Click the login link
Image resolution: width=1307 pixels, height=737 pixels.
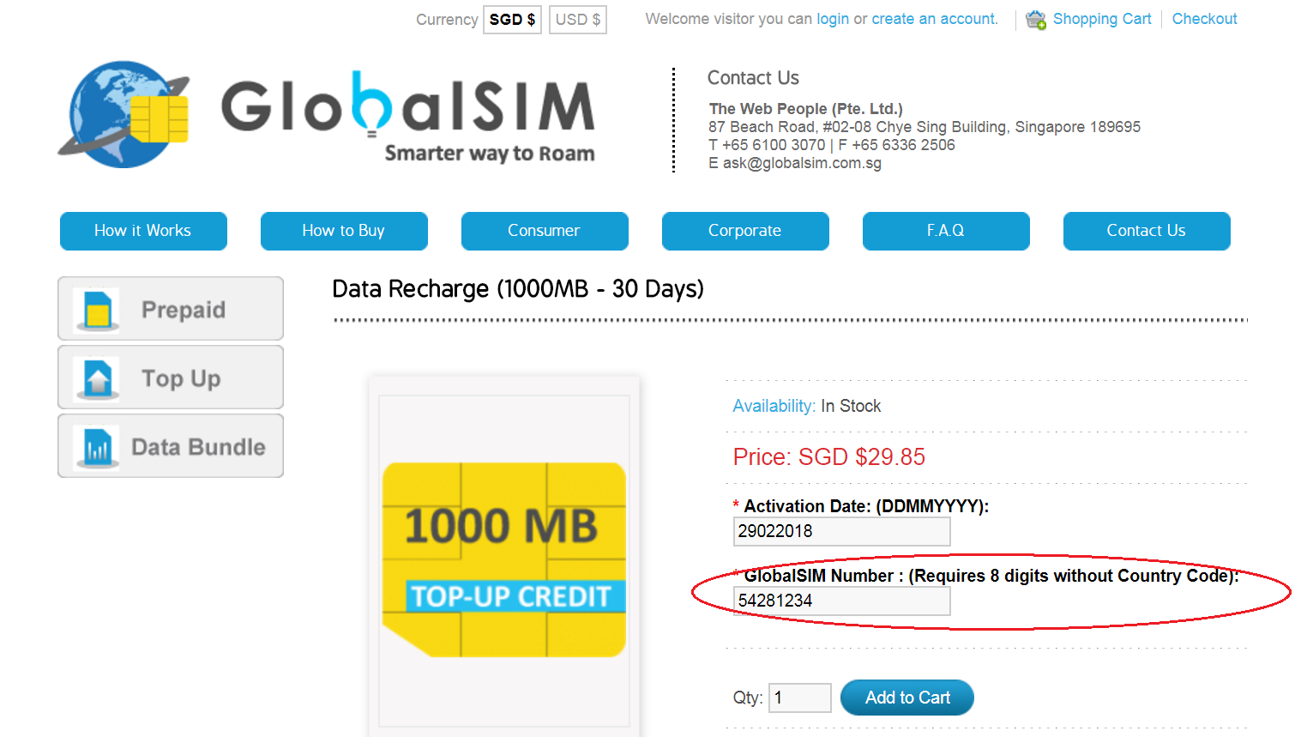click(833, 19)
